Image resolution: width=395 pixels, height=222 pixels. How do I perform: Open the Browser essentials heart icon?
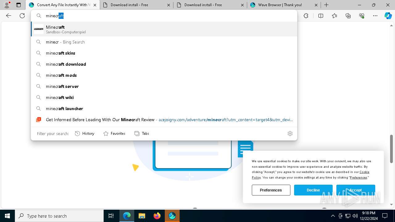click(362, 16)
